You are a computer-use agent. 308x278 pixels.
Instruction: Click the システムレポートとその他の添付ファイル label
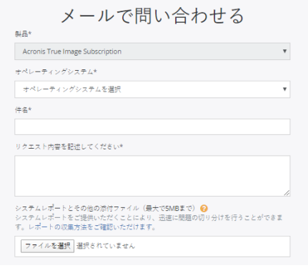pos(77,209)
